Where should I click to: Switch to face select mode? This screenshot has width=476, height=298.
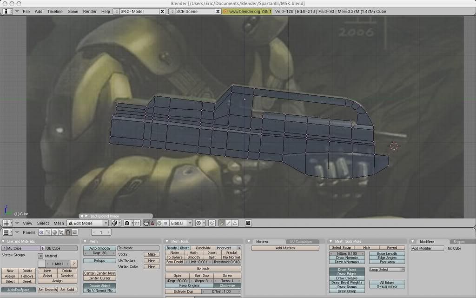pyautogui.click(x=235, y=223)
